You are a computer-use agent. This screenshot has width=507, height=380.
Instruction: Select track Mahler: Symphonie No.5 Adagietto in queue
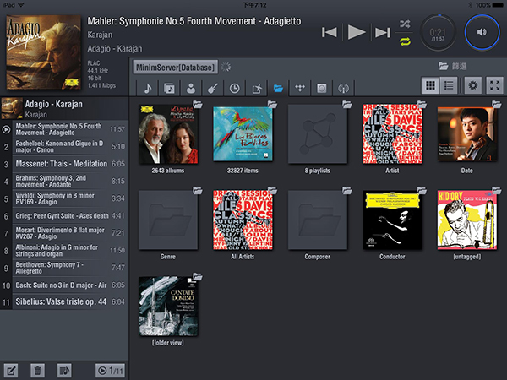(x=64, y=129)
